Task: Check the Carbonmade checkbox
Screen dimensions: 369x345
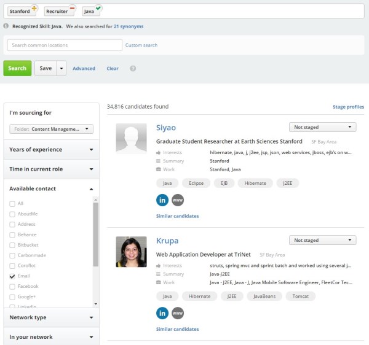Action: [12, 255]
